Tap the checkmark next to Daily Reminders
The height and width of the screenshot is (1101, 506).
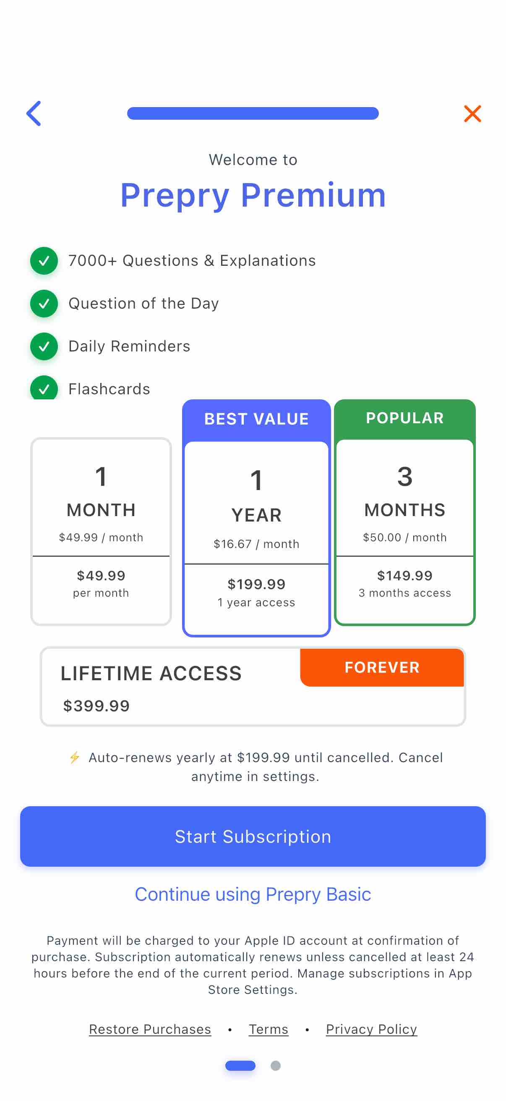pos(44,346)
